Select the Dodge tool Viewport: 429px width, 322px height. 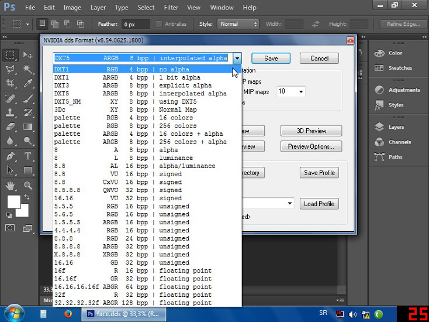coord(27,141)
